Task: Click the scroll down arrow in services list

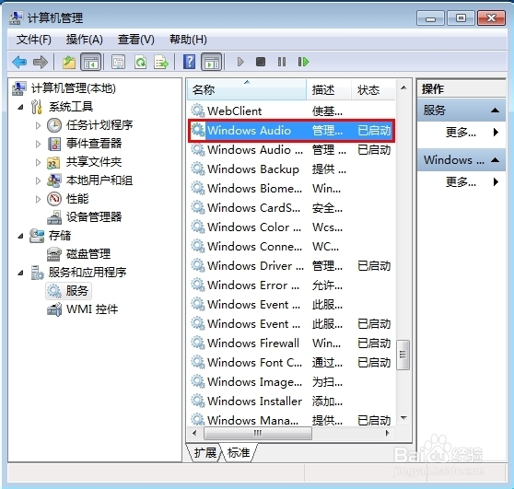Action: [403, 418]
